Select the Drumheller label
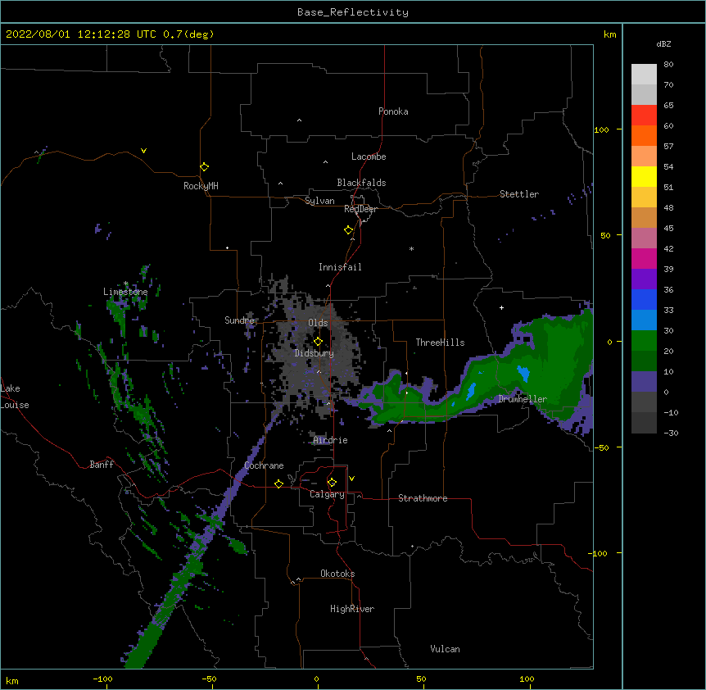Screen dimensions: 706x690 pyautogui.click(x=523, y=399)
